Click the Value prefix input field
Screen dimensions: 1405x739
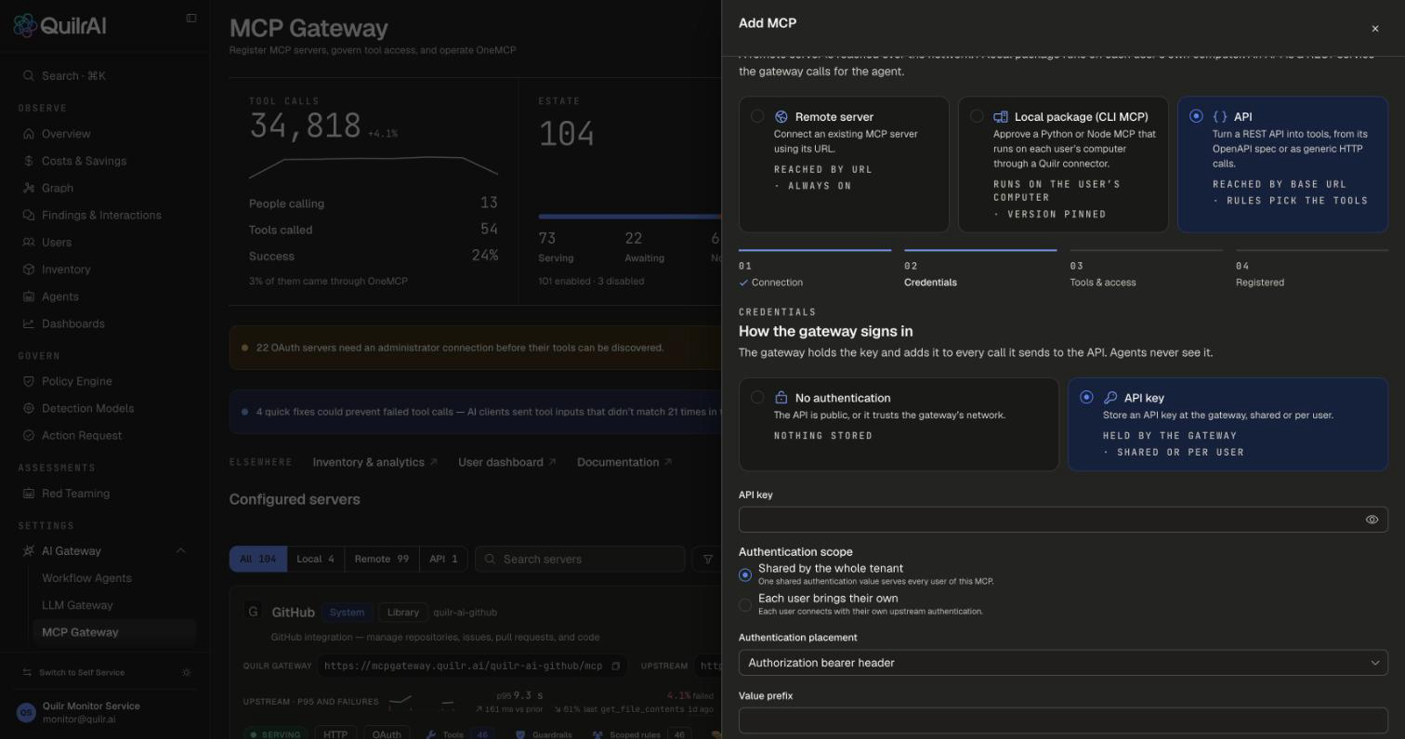click(x=1063, y=720)
